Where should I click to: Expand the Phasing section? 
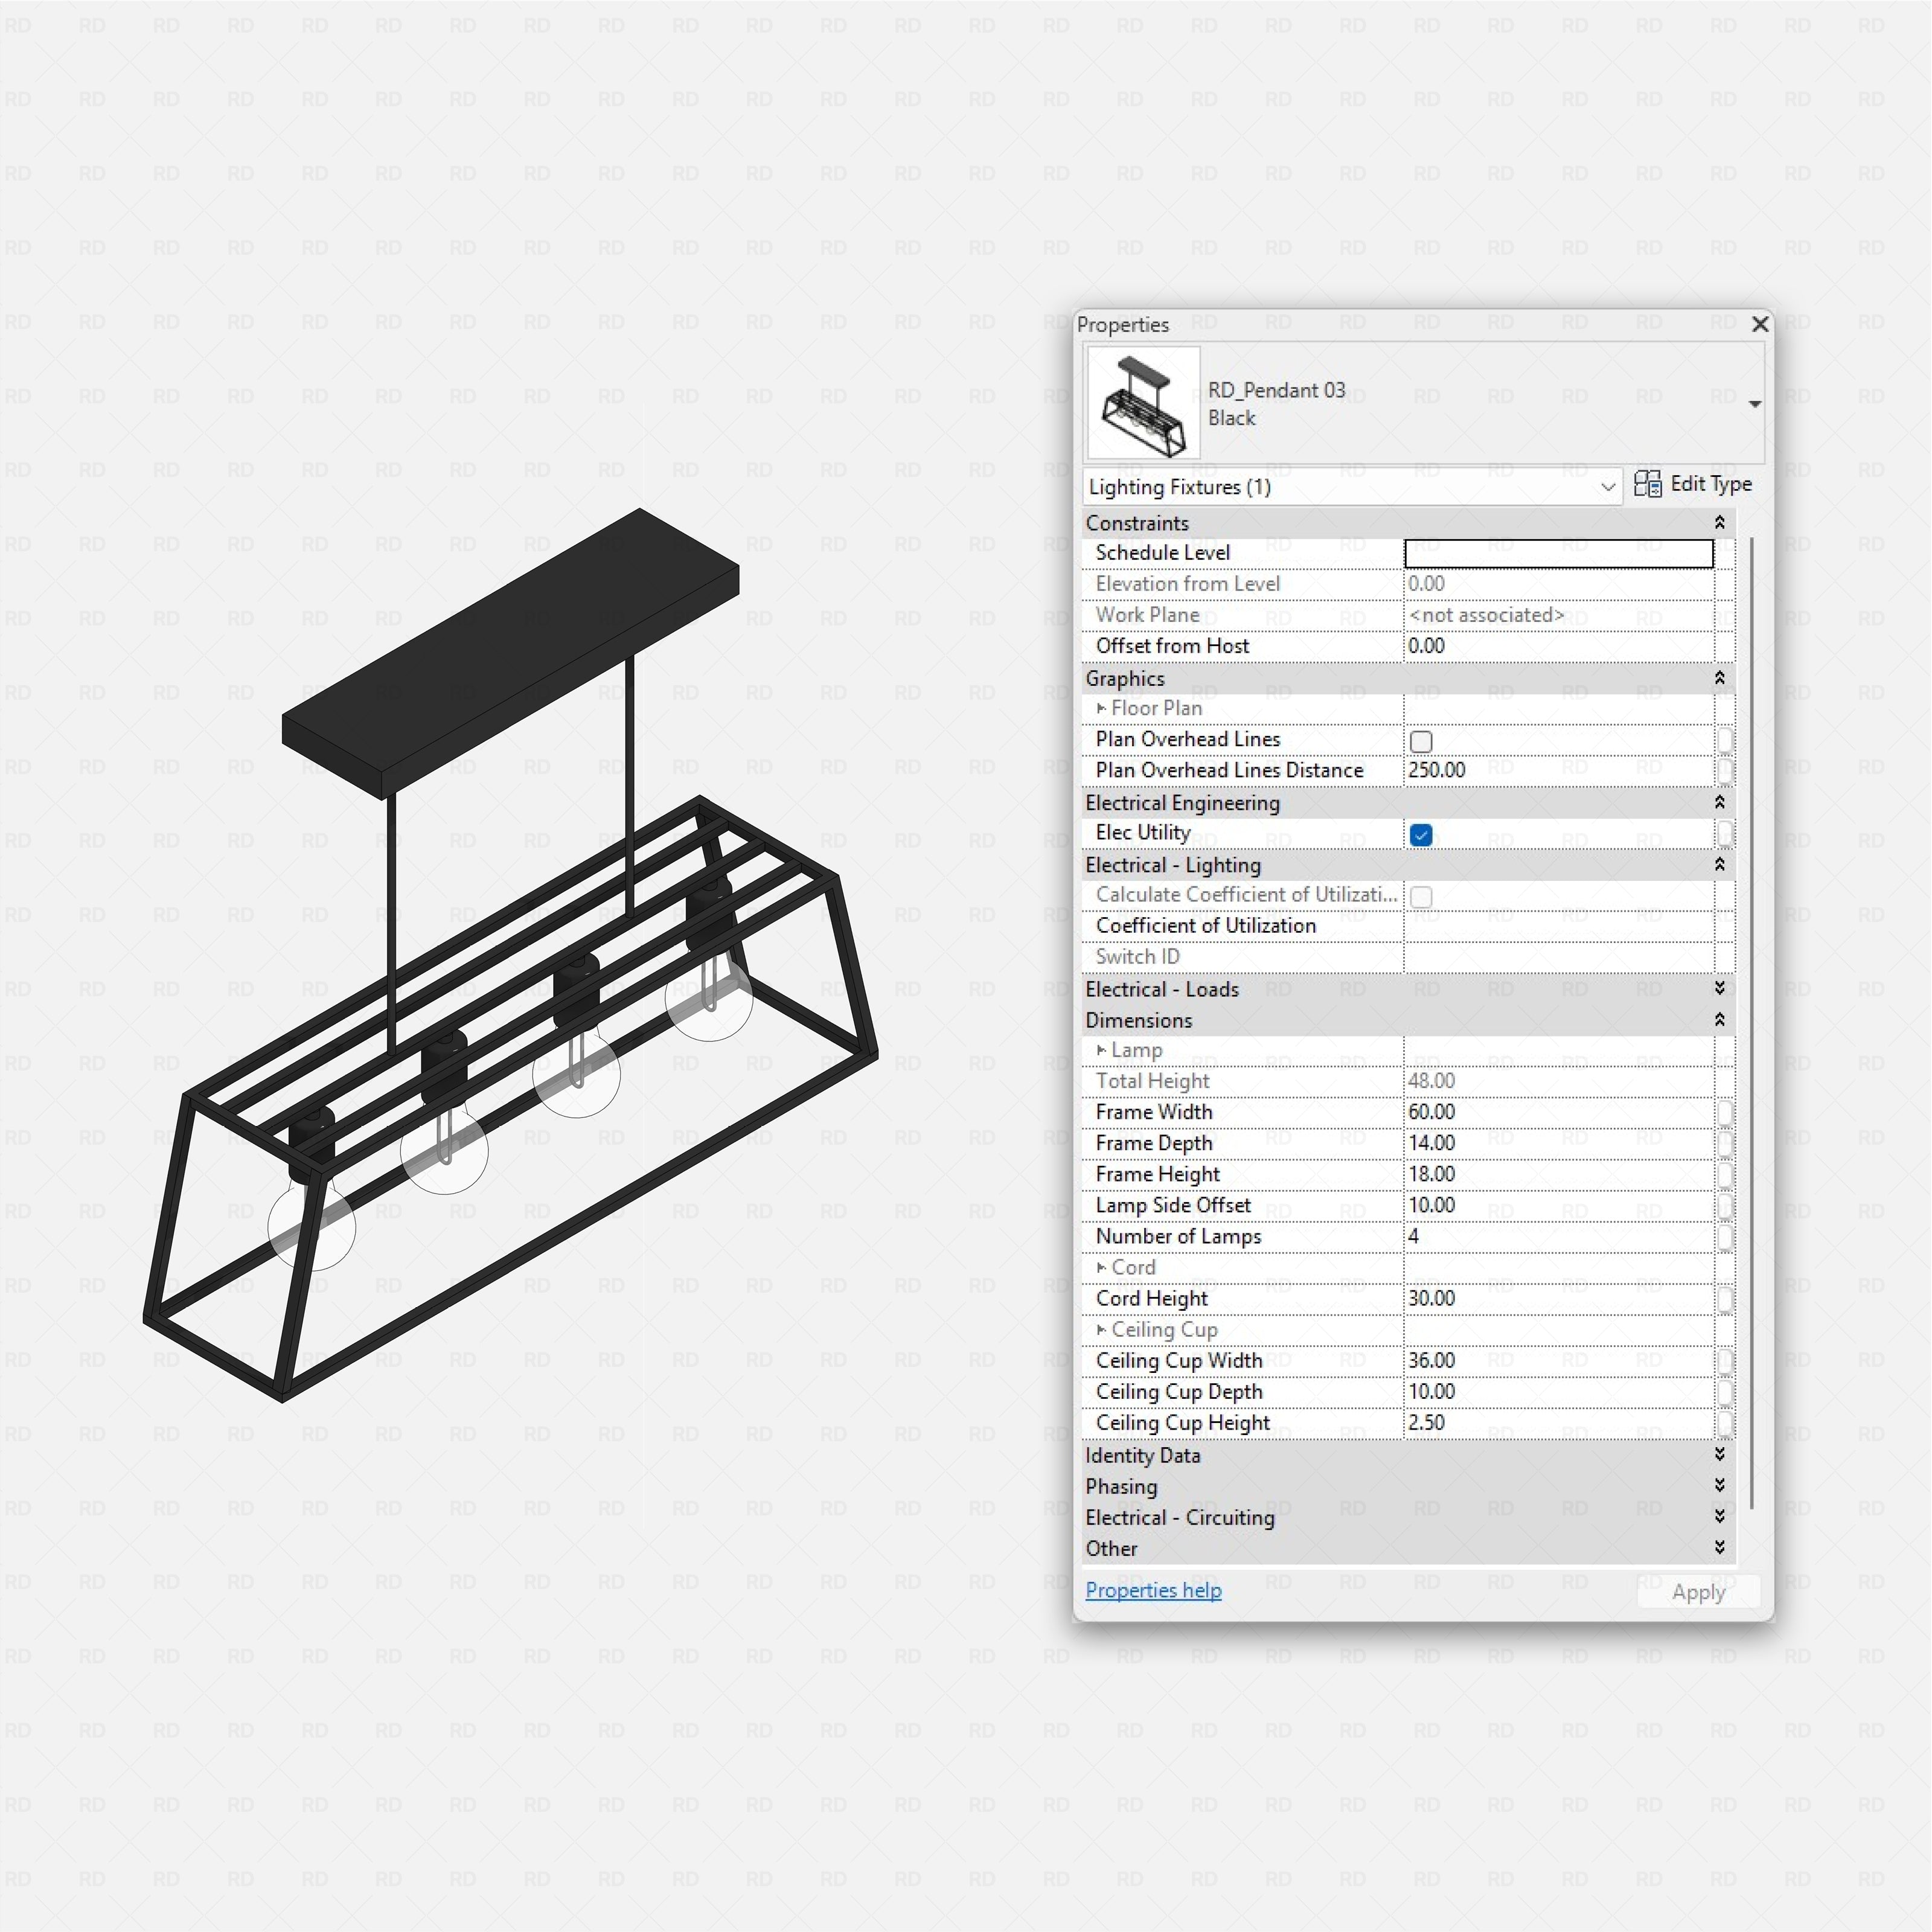point(1719,1485)
